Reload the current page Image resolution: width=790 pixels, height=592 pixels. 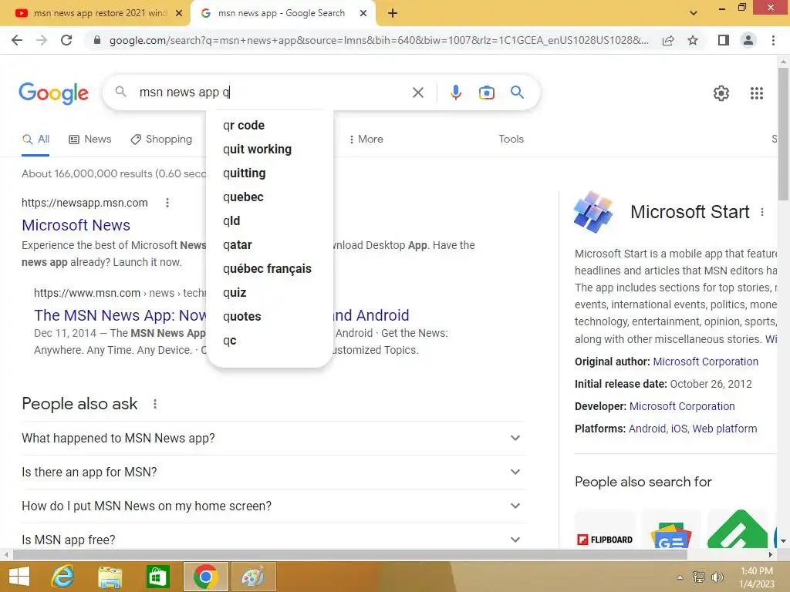click(66, 40)
